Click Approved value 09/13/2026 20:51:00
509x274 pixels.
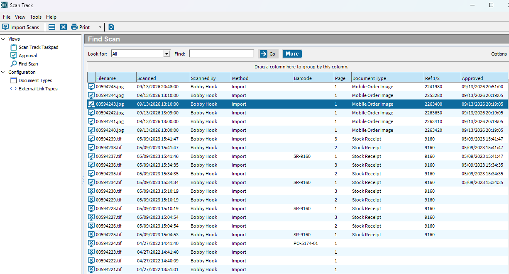[x=482, y=87]
